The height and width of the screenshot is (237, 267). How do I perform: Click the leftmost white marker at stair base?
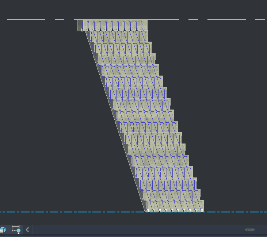pos(148,210)
